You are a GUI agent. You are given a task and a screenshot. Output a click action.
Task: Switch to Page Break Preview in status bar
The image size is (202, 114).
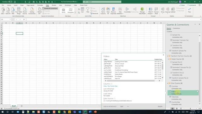pyautogui.click(x=181, y=109)
